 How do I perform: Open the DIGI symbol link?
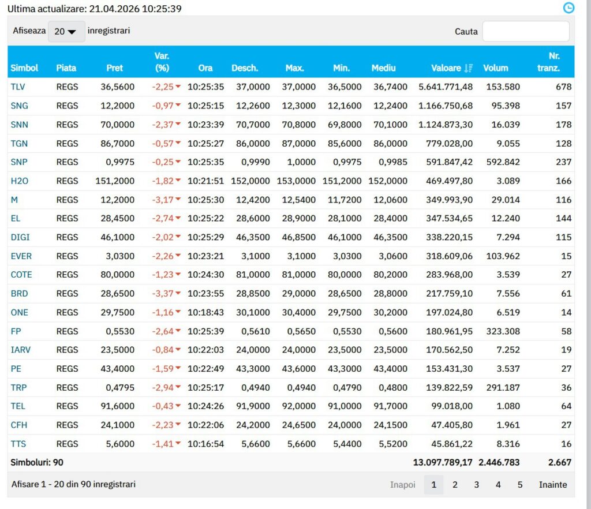[20, 237]
